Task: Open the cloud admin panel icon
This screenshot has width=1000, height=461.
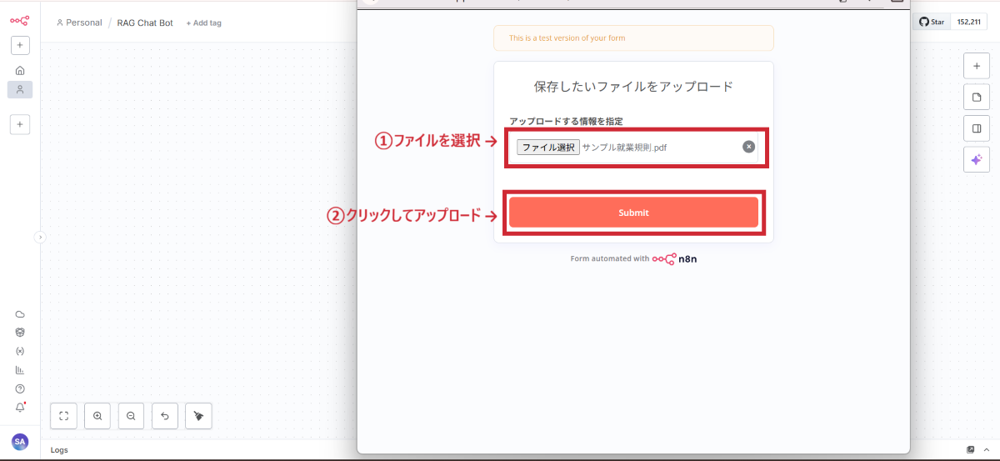Action: (x=20, y=314)
